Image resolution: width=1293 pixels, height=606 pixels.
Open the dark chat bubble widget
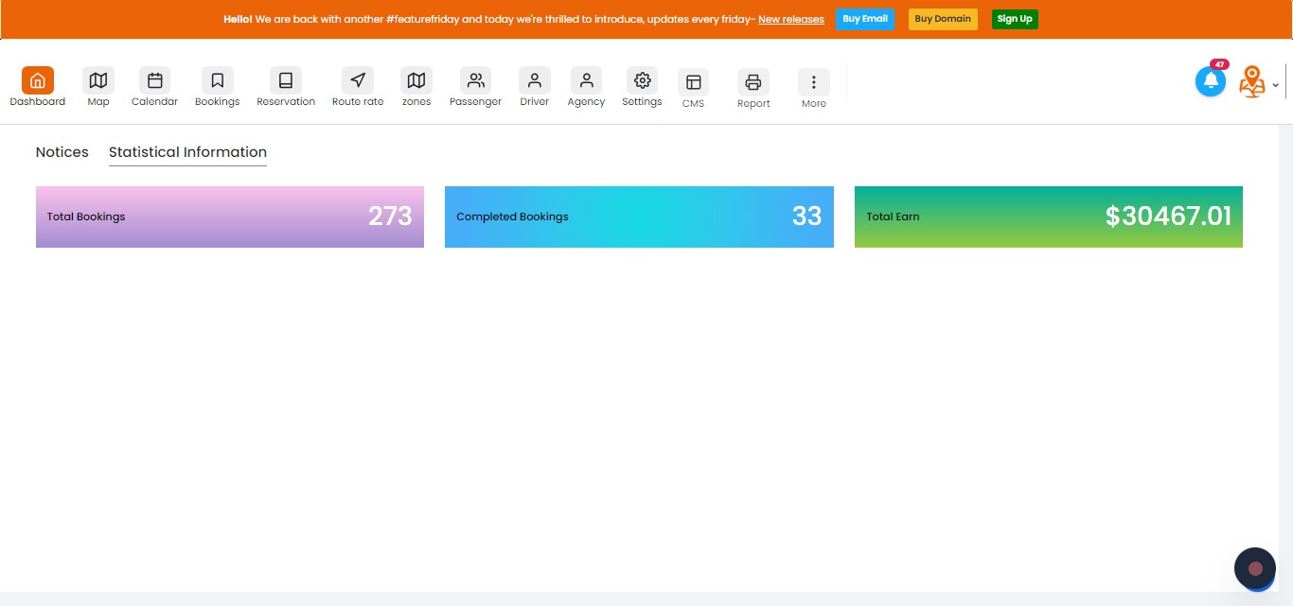1255,568
